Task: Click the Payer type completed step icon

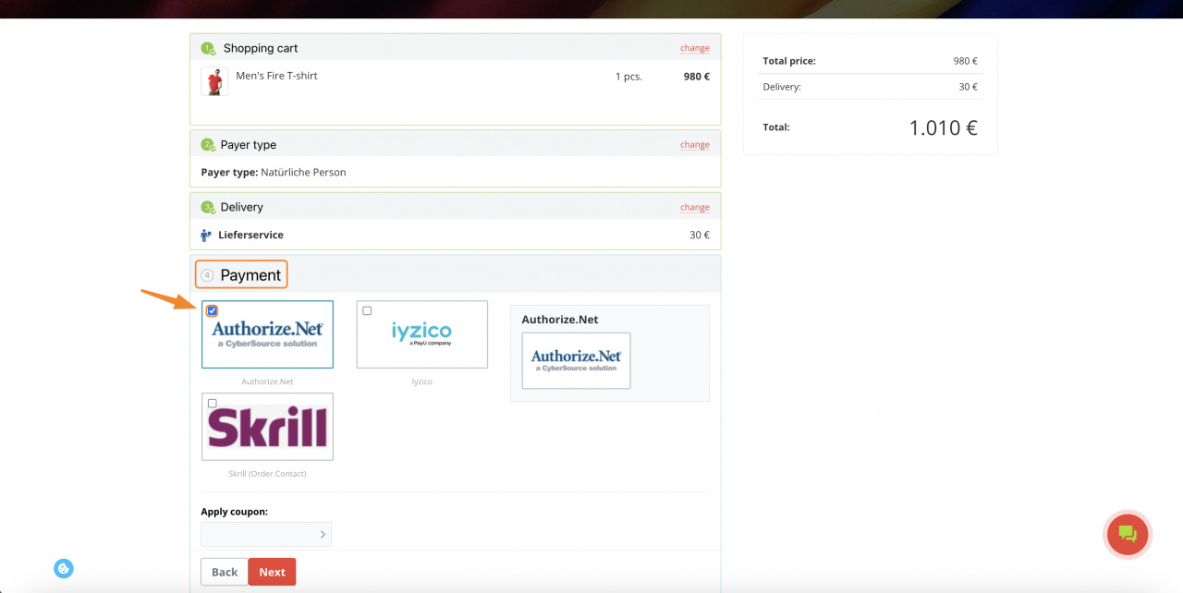Action: click(207, 144)
